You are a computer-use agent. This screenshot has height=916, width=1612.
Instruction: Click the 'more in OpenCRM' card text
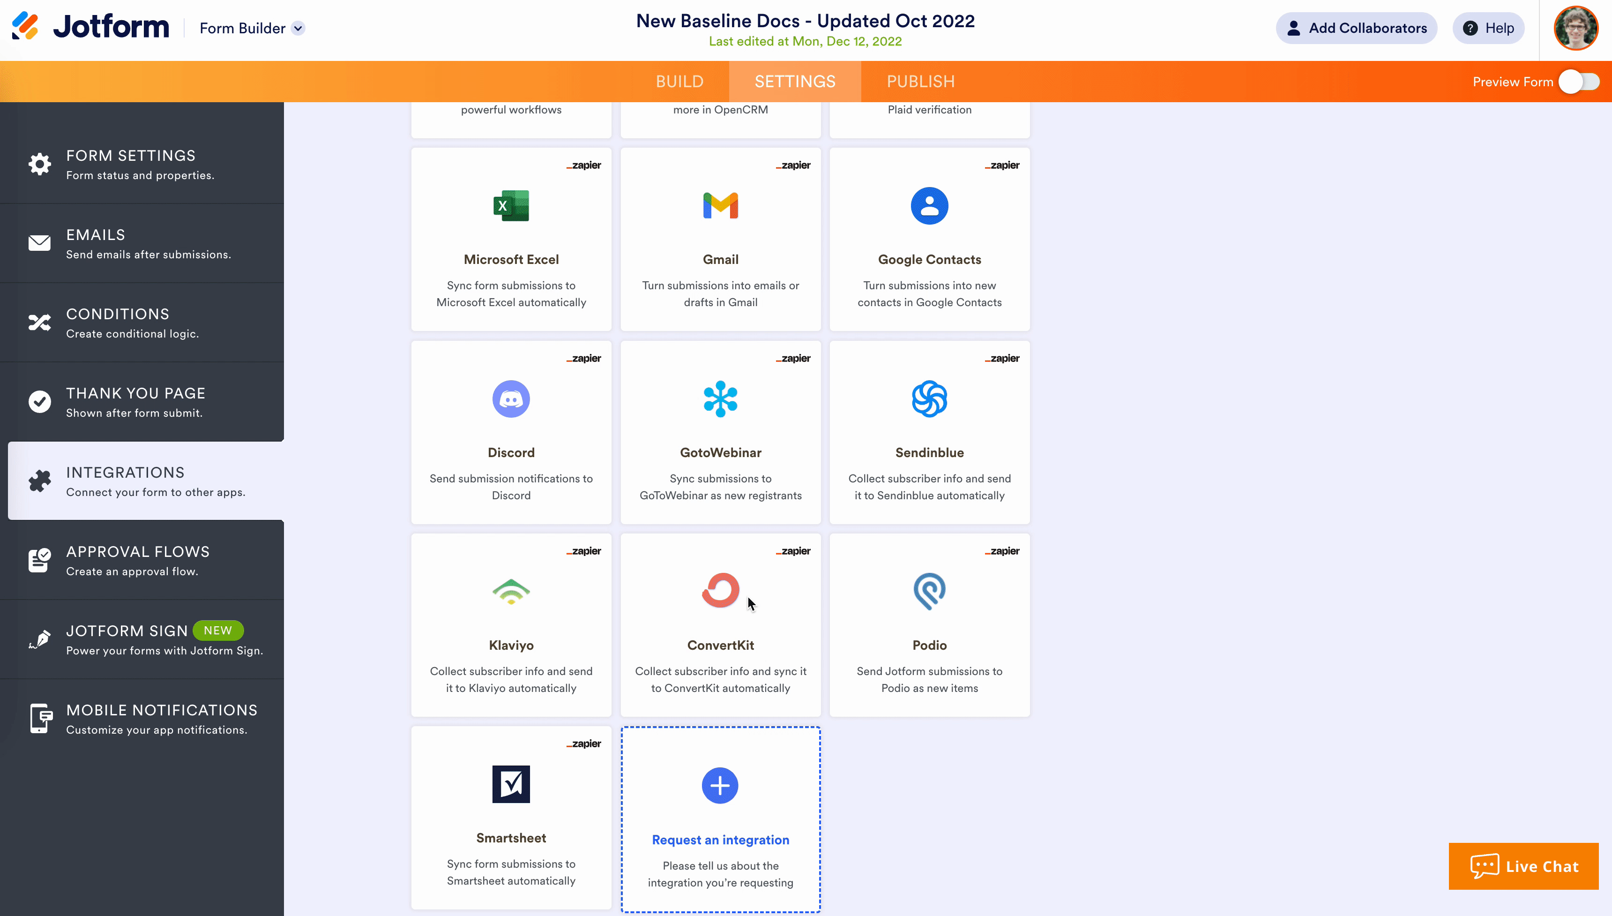(x=721, y=110)
